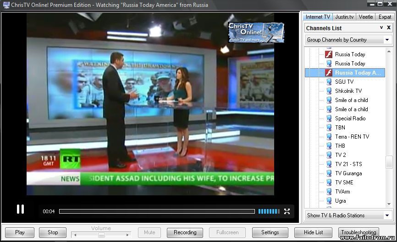This screenshot has height=242, width=397.
Task: Select the Special Radio station name
Action: (350, 118)
